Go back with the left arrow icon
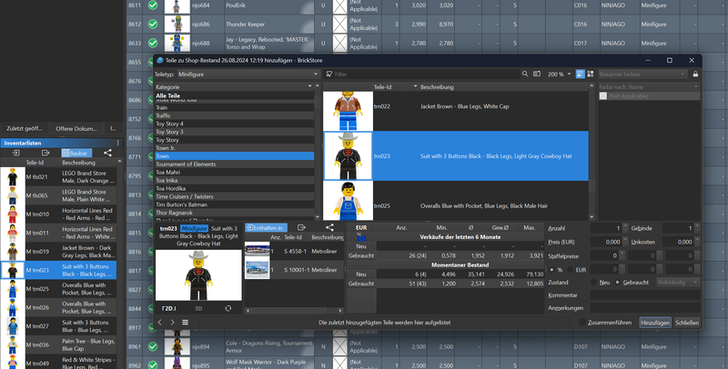Viewport: 728px width, 369px height. tap(160, 322)
